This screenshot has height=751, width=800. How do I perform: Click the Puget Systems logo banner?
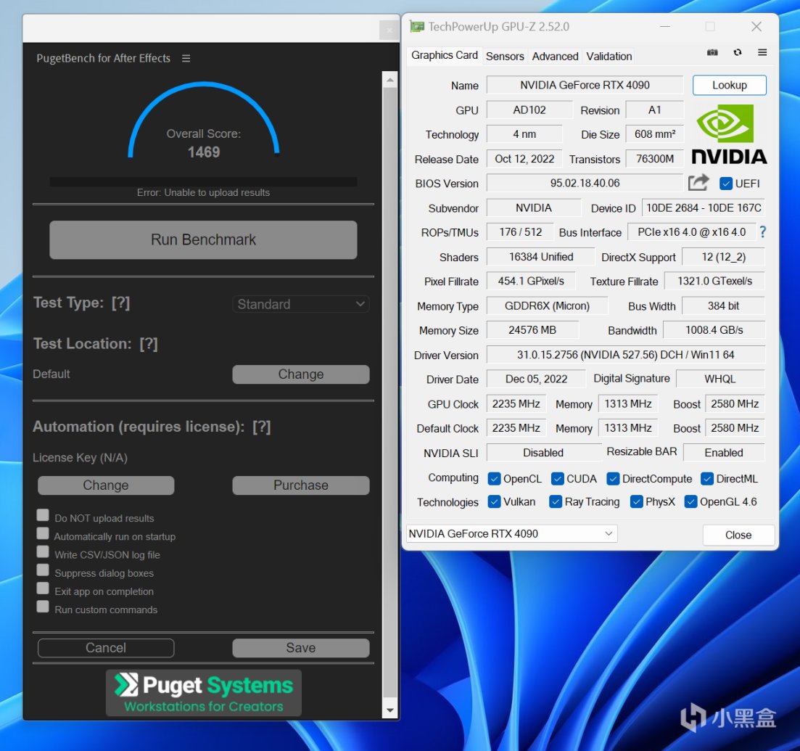tap(204, 693)
